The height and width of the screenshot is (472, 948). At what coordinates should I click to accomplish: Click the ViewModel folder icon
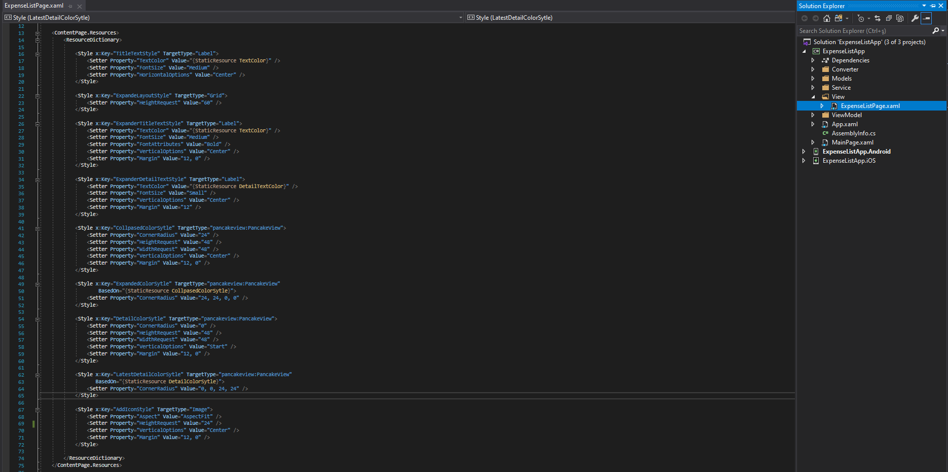click(x=825, y=115)
